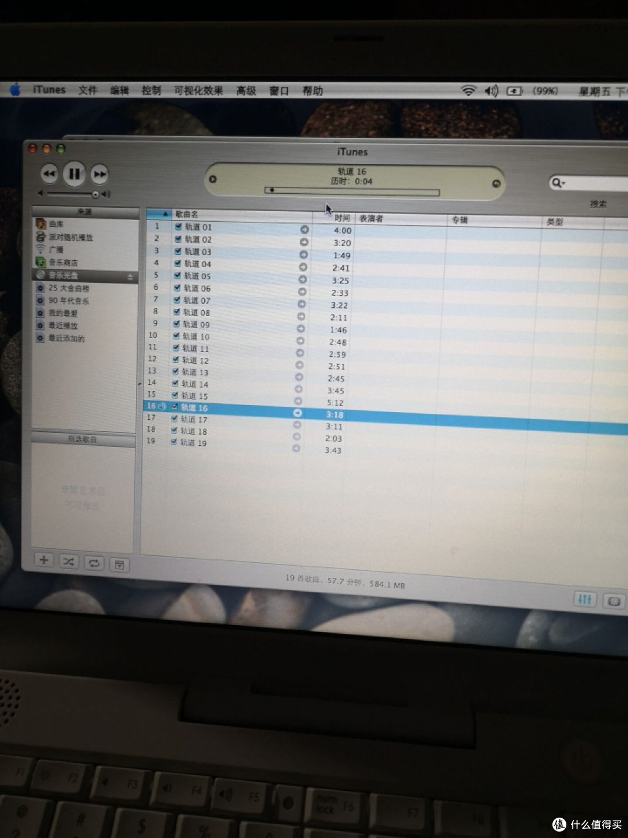Screen dimensions: 628x838
Task: Skip forward with the next-track button
Action: click(99, 173)
